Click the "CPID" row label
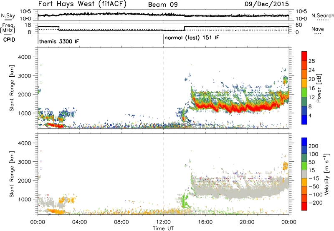The image size is (334, 231). point(9,40)
